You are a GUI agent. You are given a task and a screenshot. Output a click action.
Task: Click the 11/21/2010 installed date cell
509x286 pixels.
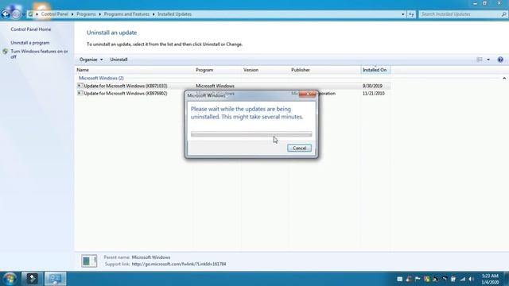click(x=374, y=94)
